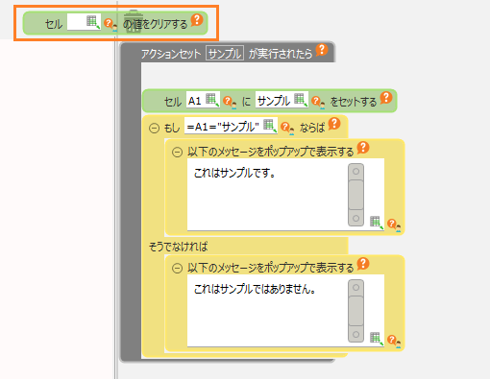Collapse first ポップアップで表示する block
This screenshot has height=379, width=490.
pos(177,152)
